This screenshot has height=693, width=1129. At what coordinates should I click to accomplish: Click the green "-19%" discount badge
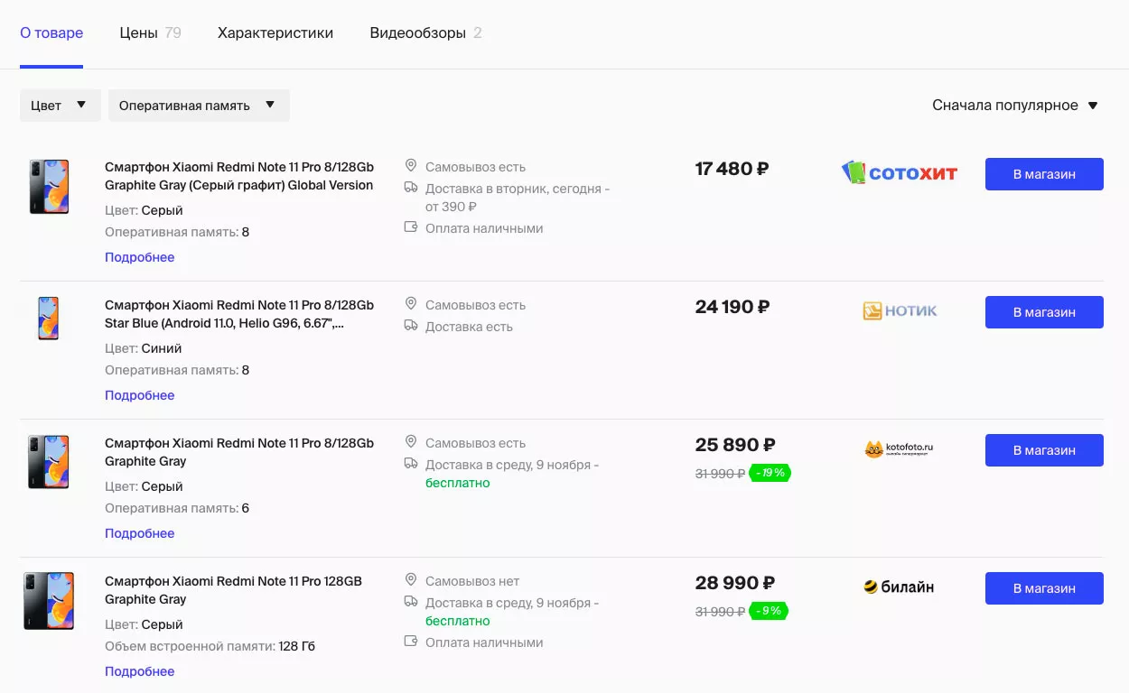[770, 473]
